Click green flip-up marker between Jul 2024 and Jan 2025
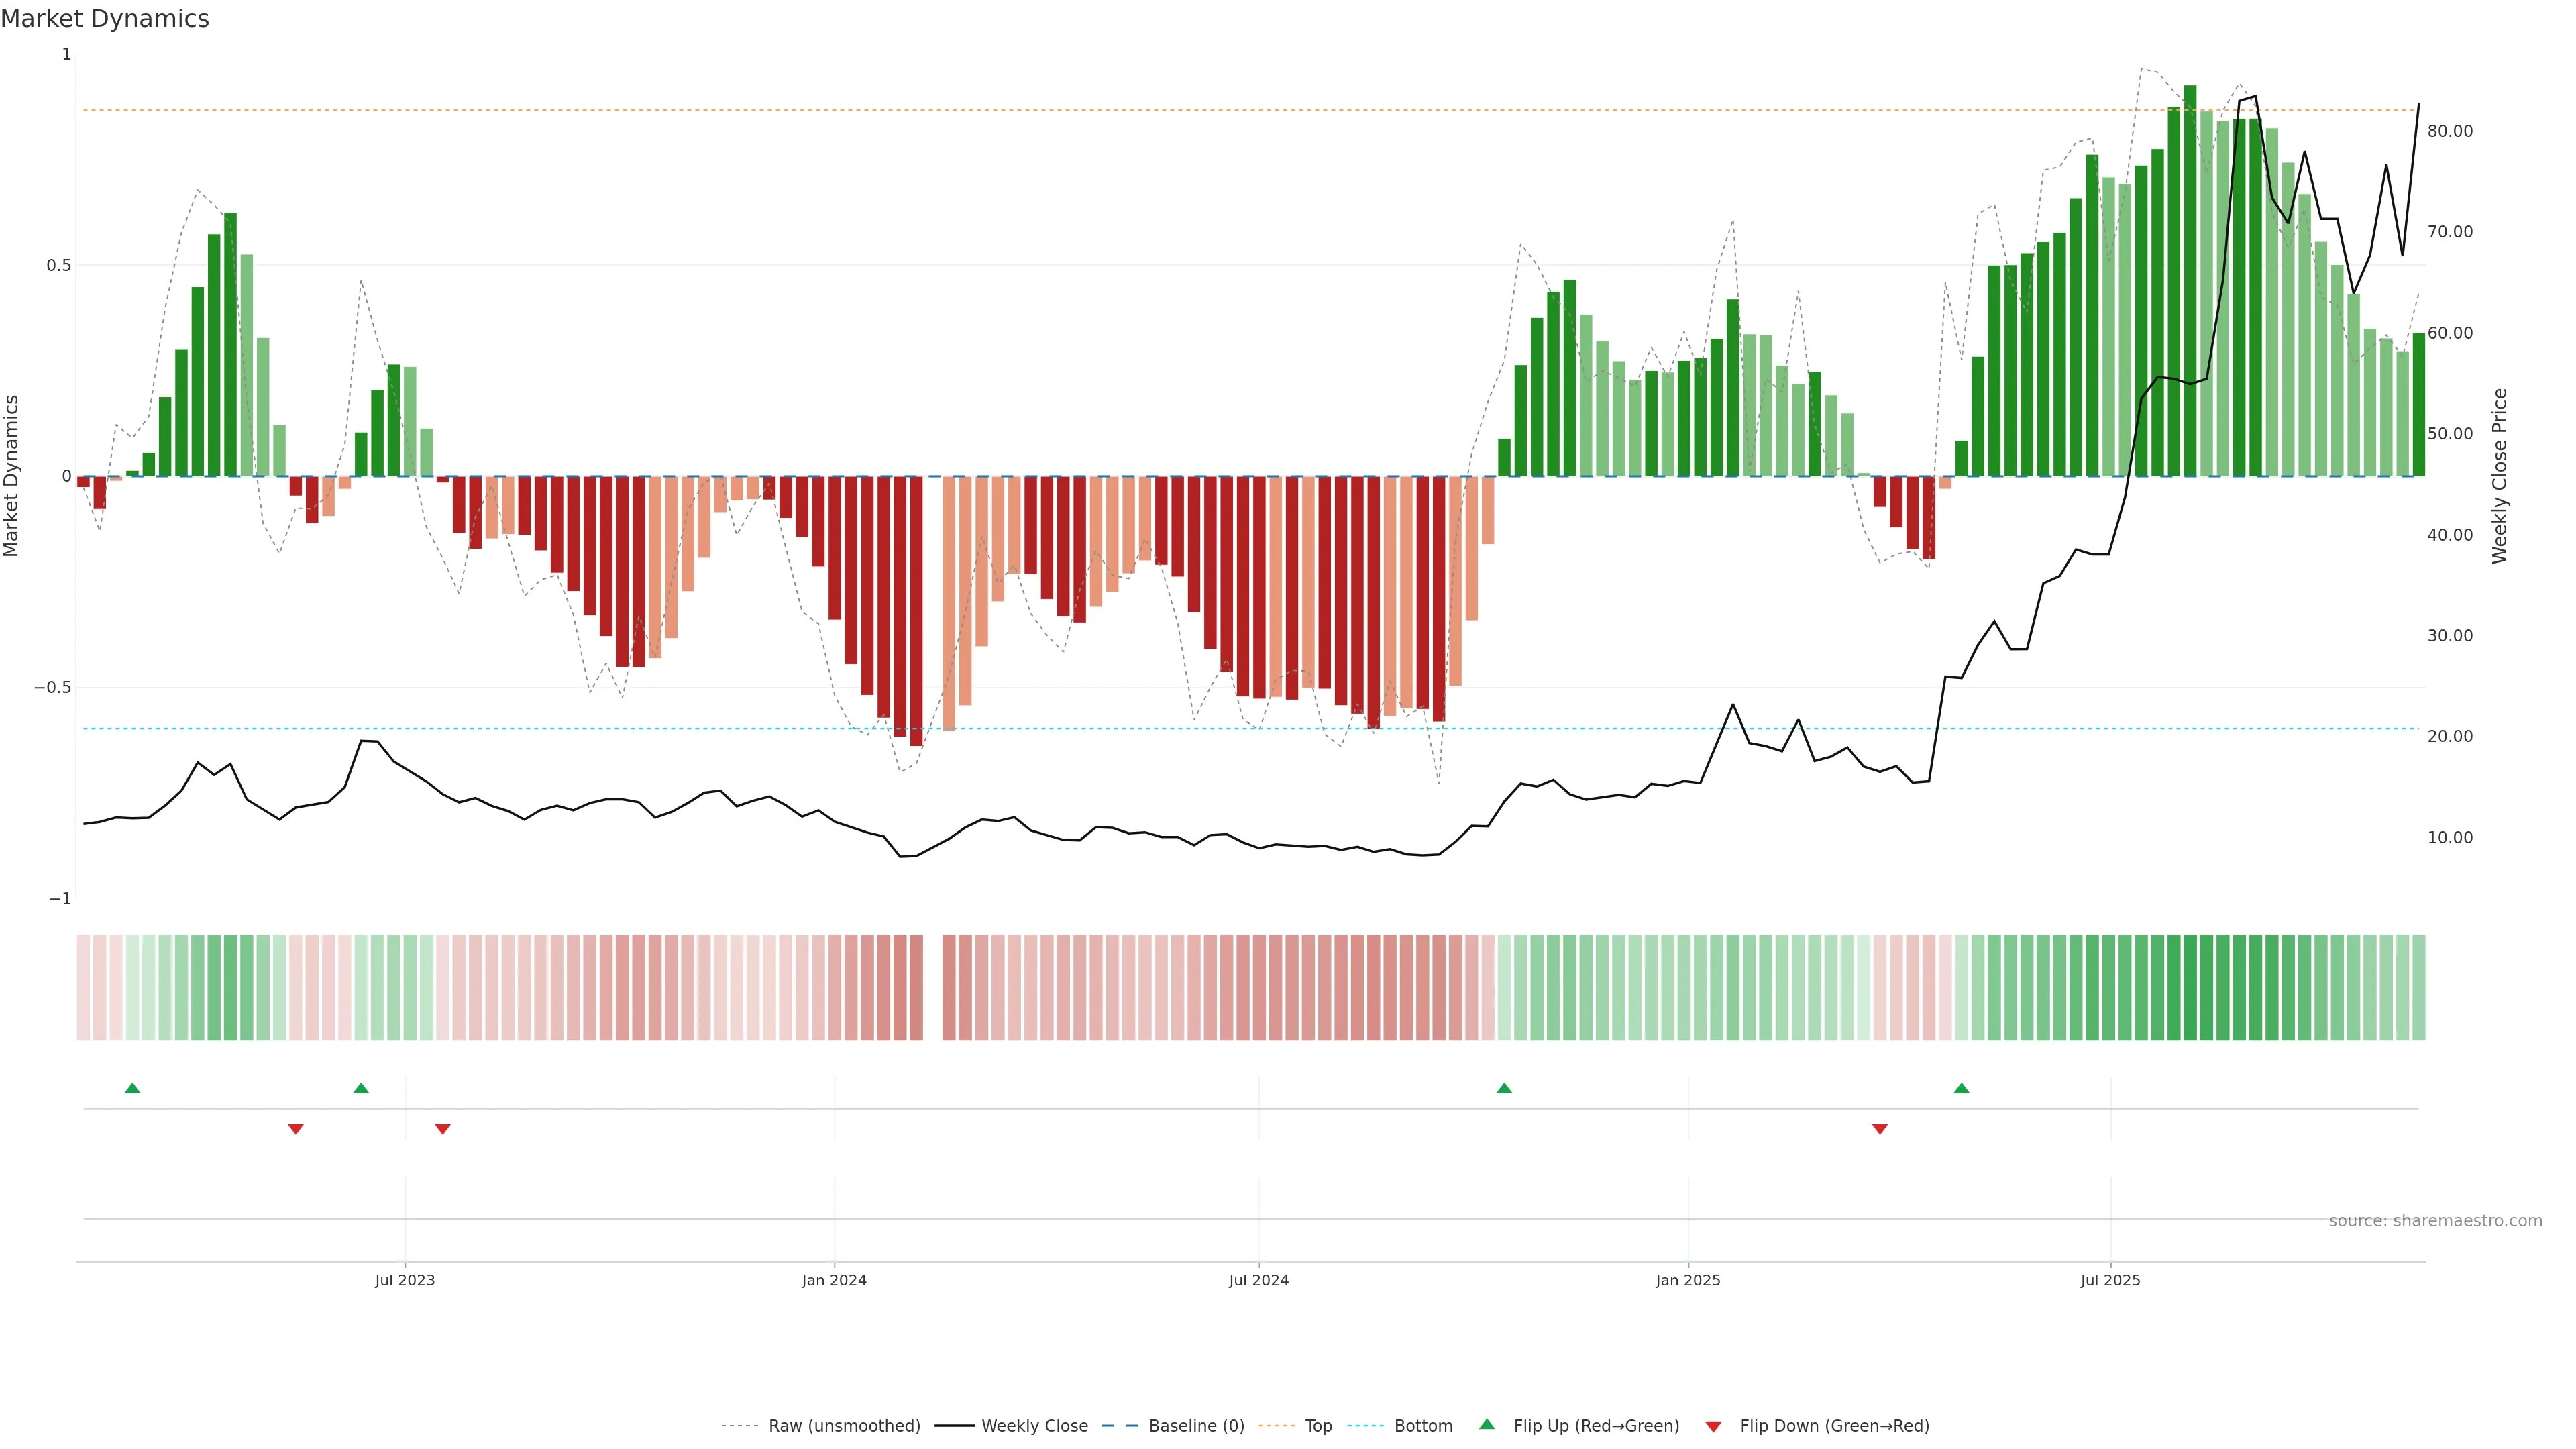This screenshot has height=1449, width=2576. tap(1504, 1088)
